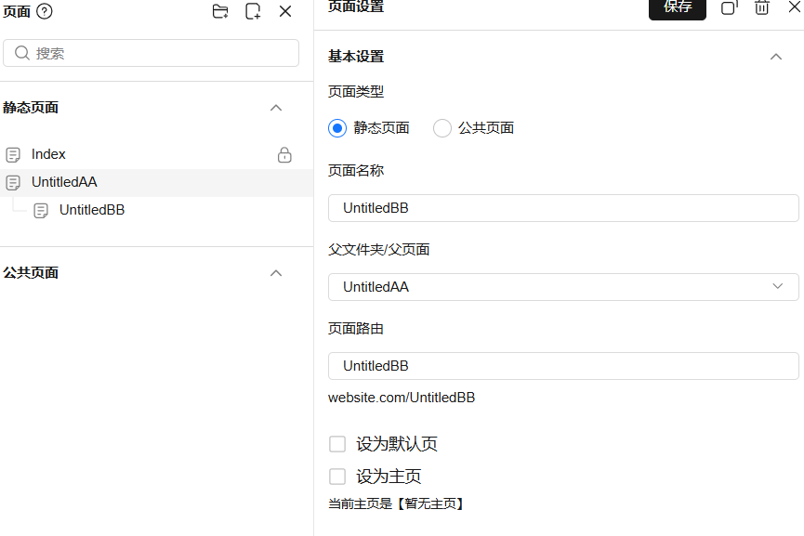Save page settings with 保存
This screenshot has width=804, height=536.
(x=678, y=7)
